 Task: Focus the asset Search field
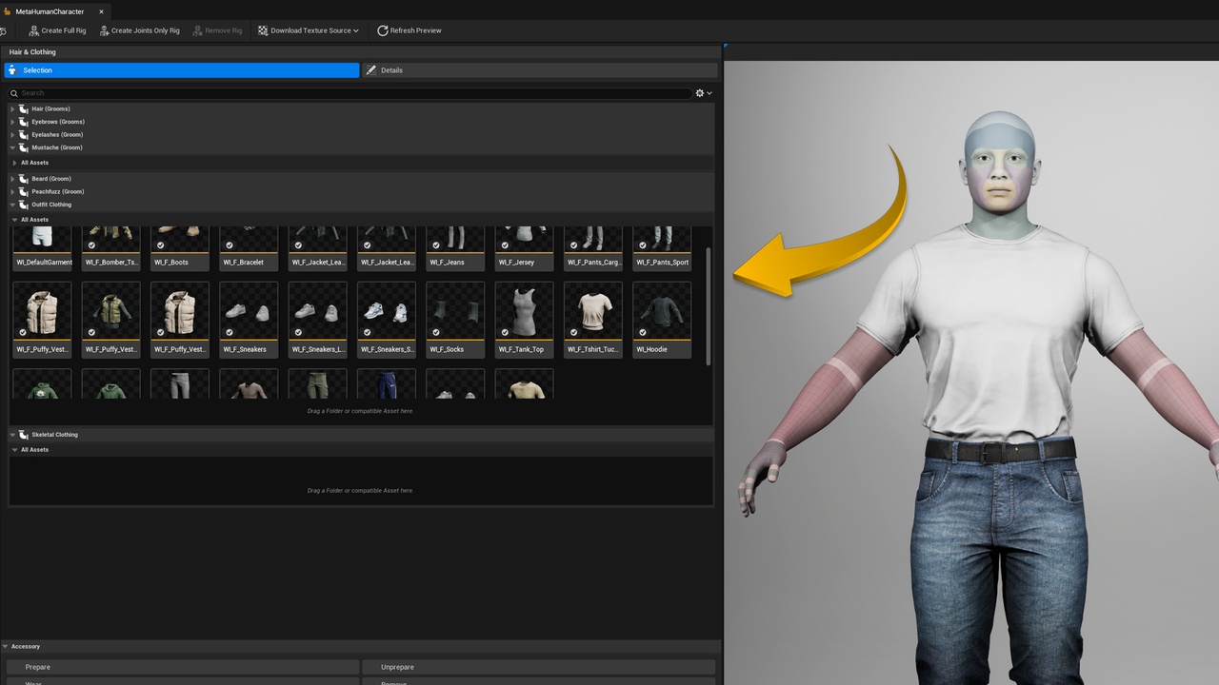coord(350,93)
